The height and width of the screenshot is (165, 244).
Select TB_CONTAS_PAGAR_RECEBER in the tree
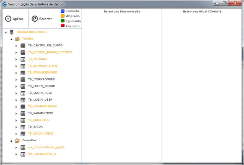coord(50,52)
